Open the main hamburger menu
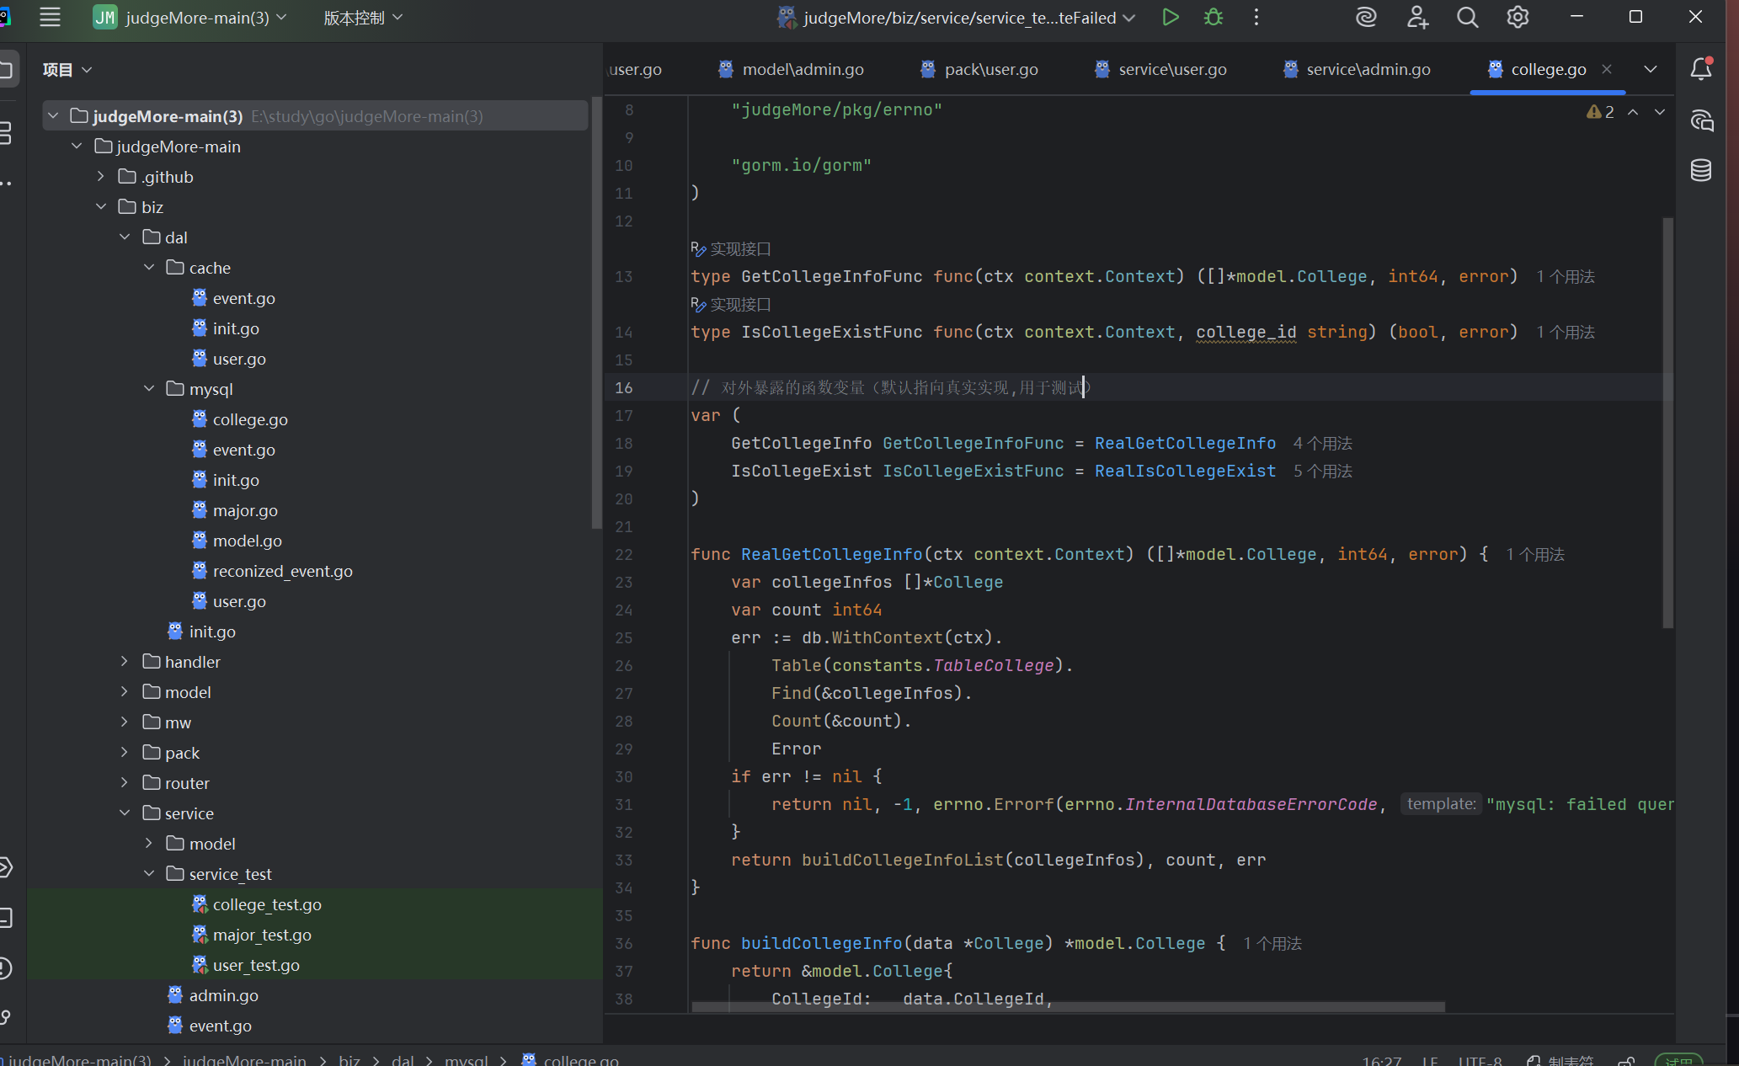The height and width of the screenshot is (1066, 1739). (50, 18)
